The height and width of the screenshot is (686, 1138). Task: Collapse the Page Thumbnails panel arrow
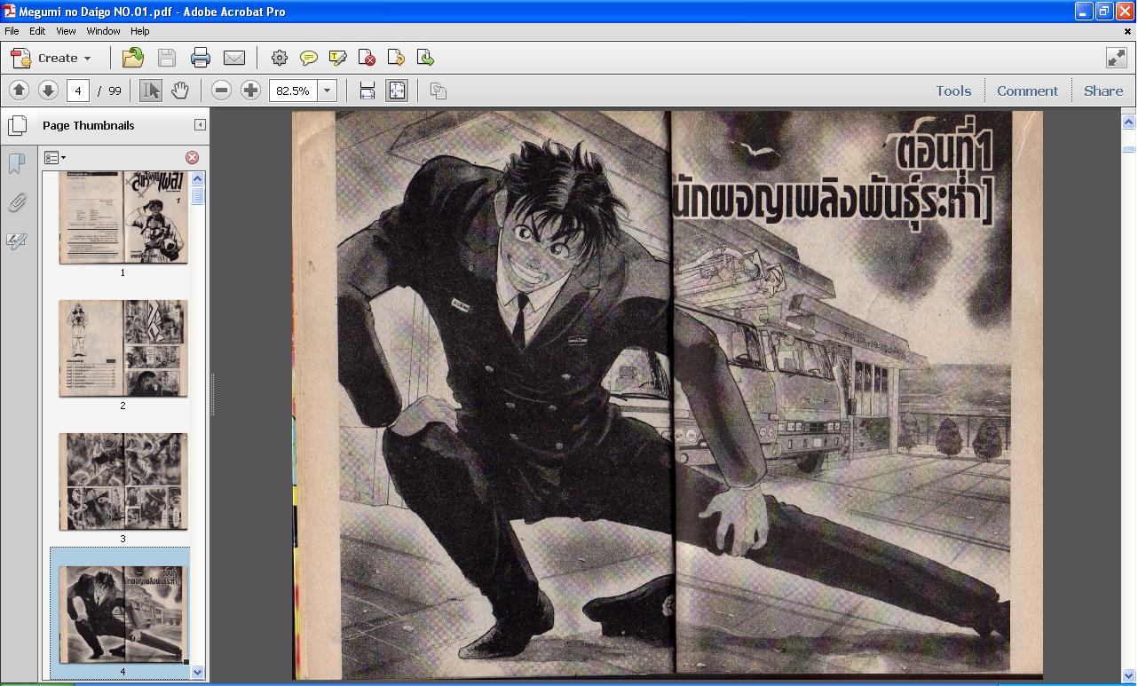(x=200, y=125)
